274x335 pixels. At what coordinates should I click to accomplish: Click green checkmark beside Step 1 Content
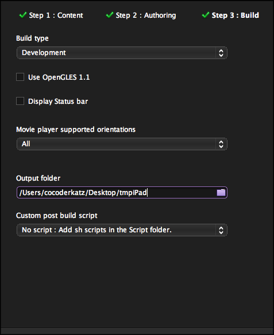coord(23,15)
